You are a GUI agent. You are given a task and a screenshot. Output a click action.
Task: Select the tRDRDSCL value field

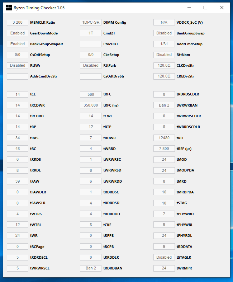(x=18, y=257)
